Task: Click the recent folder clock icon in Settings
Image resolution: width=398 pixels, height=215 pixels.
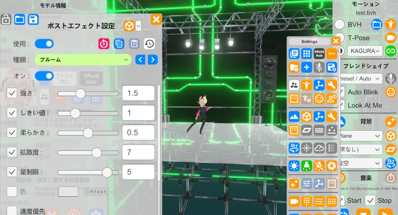Action: pyautogui.click(x=294, y=68)
